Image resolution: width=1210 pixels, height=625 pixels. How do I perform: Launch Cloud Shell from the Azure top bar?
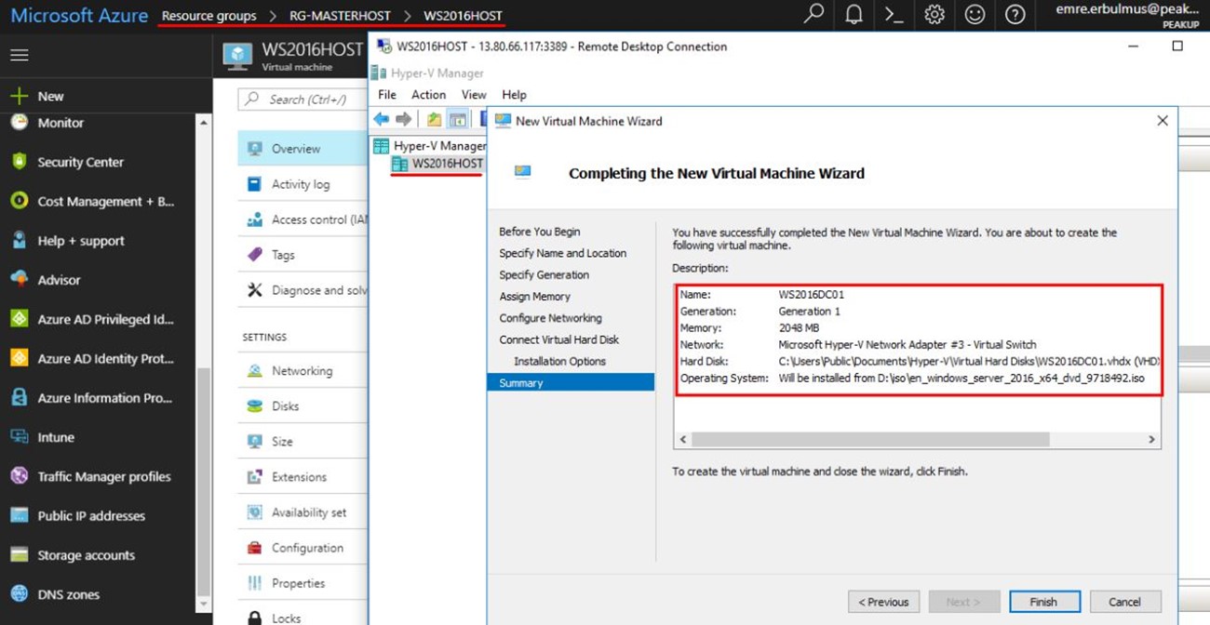pos(894,15)
